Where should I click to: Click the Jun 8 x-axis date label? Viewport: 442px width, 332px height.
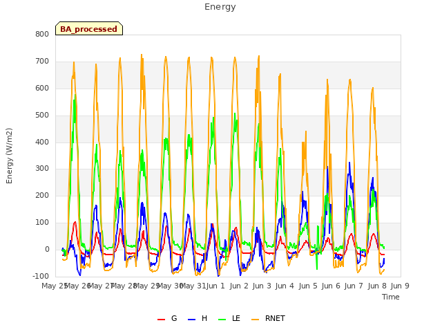click(x=377, y=286)
